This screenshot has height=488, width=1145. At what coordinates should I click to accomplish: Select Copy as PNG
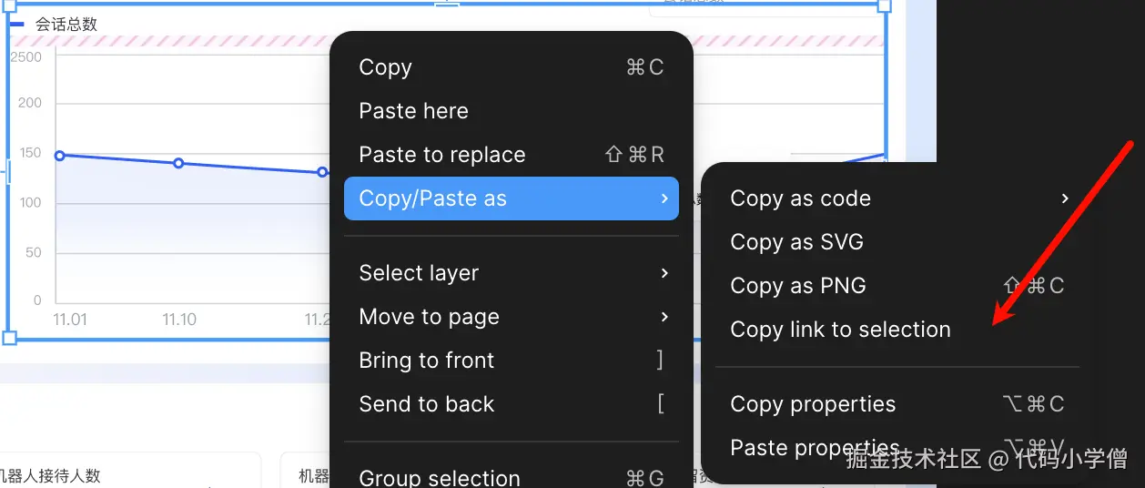tap(798, 286)
